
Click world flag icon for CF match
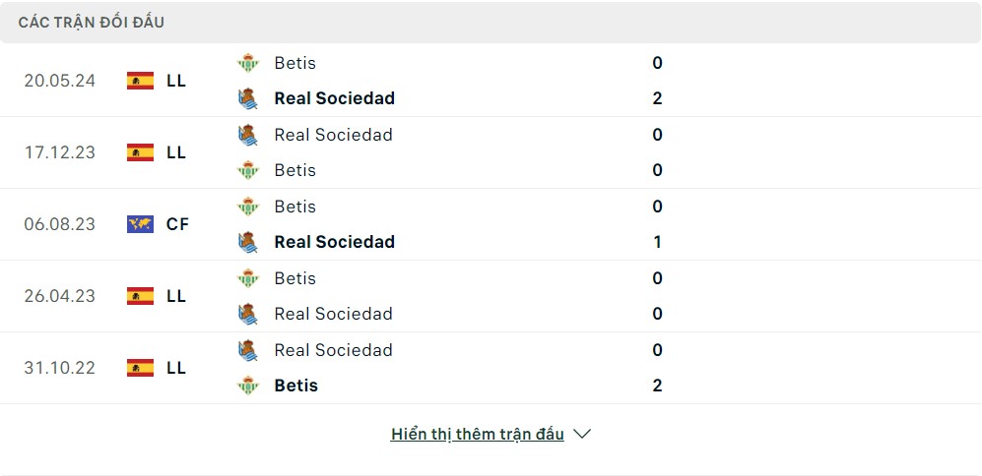coord(140,224)
